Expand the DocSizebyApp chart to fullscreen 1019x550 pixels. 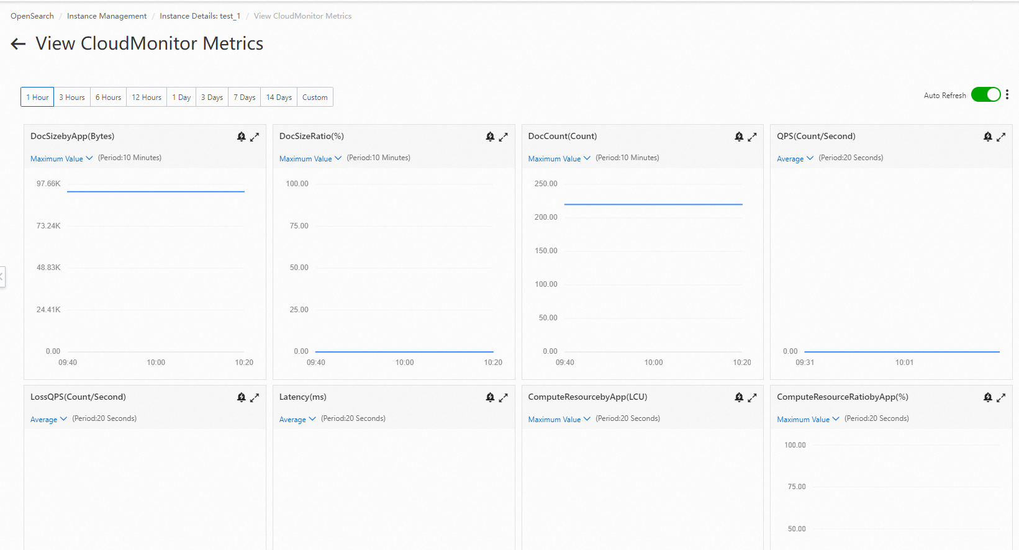[x=255, y=137]
